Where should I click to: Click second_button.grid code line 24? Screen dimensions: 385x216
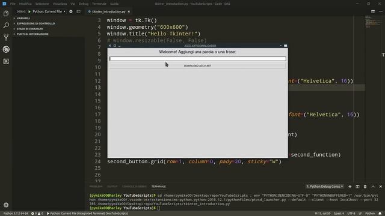[x=194, y=161]
